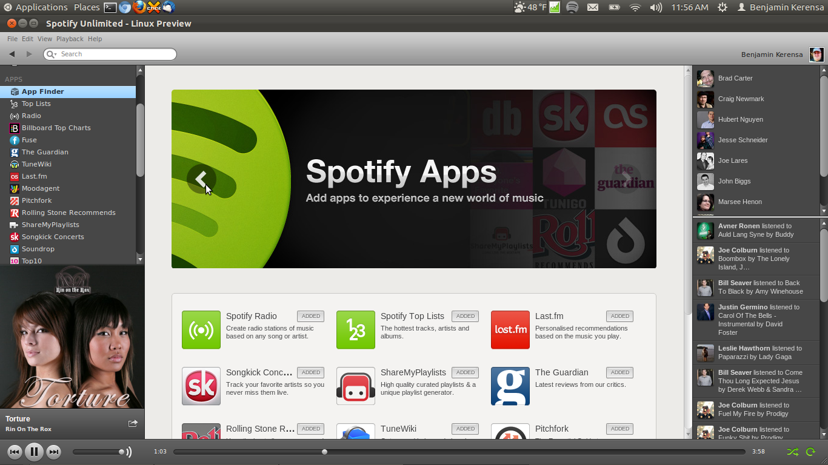Screen dimensions: 828x465
Task: Open the Playback menu
Action: coord(70,39)
